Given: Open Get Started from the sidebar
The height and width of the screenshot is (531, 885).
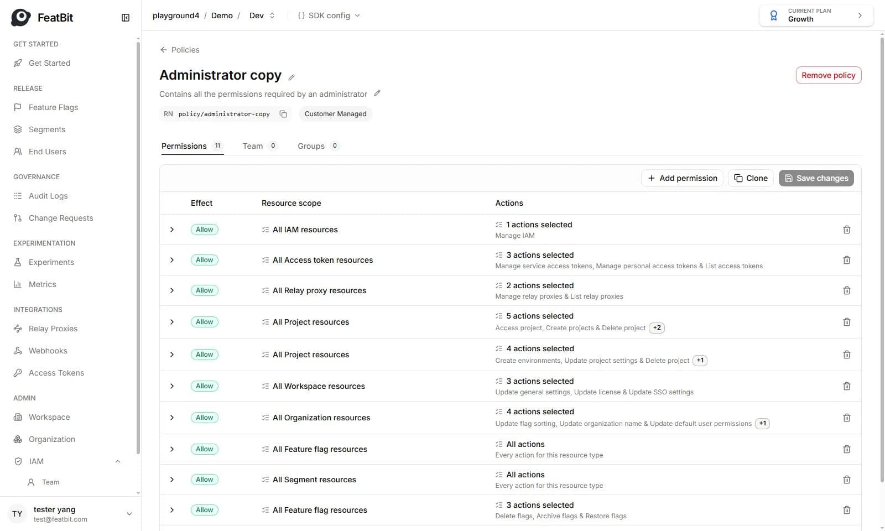Looking at the screenshot, I should pyautogui.click(x=49, y=63).
